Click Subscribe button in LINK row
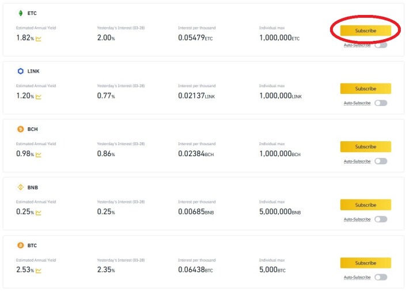The width and height of the screenshot is (409, 291). [366, 89]
